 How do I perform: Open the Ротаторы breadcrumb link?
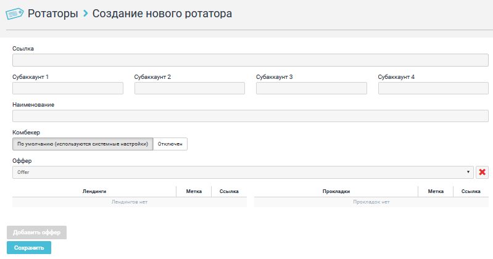click(x=53, y=14)
